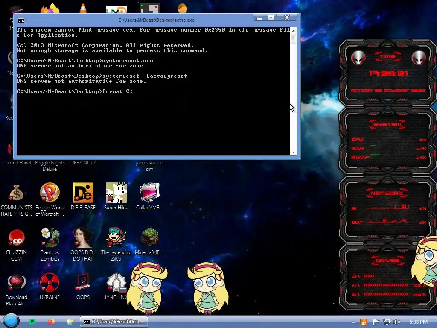Open File Explorer from the taskbar
The height and width of the screenshot is (328, 437).
tap(70, 322)
